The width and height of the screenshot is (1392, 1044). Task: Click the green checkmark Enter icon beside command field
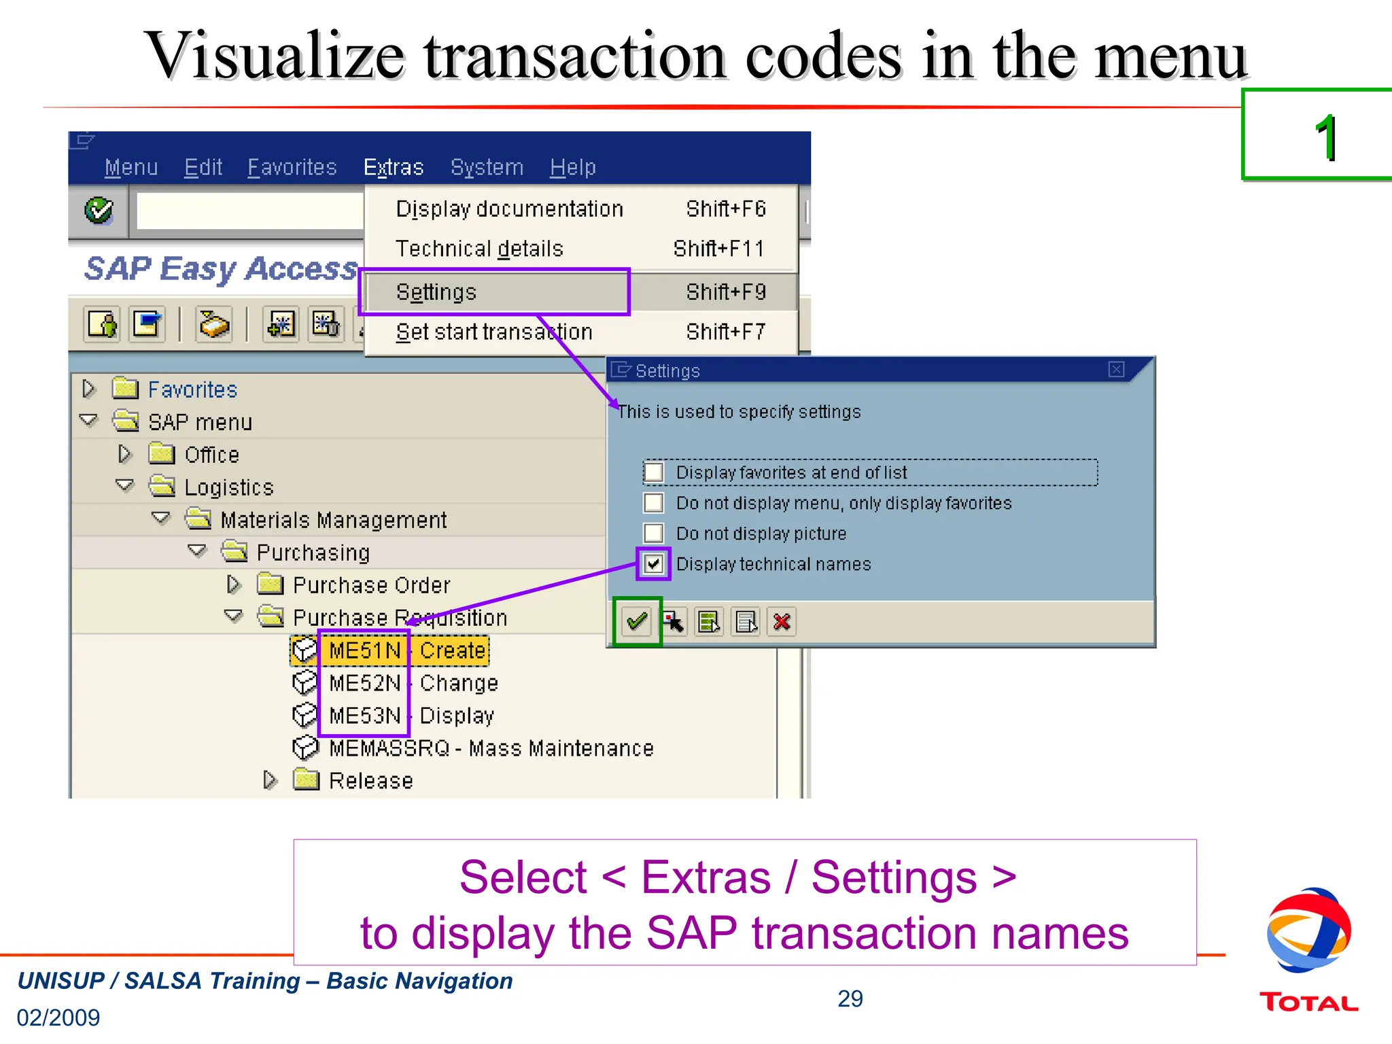pyautogui.click(x=99, y=210)
